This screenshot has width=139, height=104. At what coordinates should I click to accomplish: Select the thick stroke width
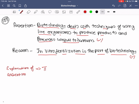(x=114, y=12)
